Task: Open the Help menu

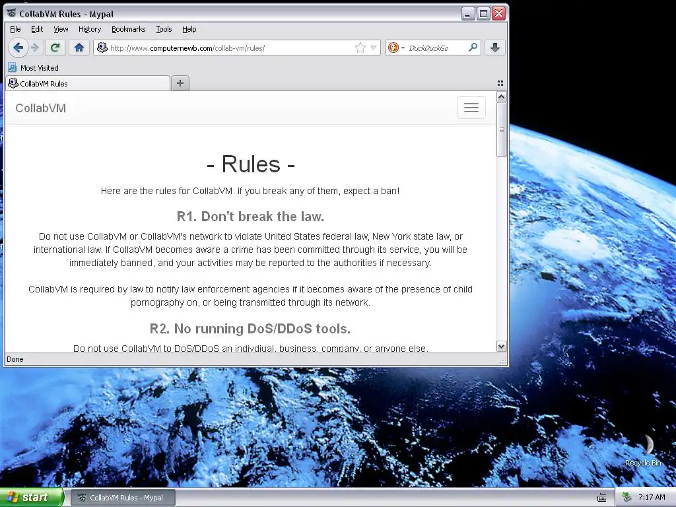Action: pyautogui.click(x=189, y=29)
